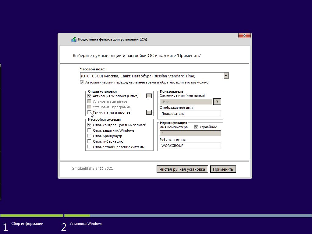Close the setup options dialog
This screenshot has width=312, height=234.
[244, 35]
